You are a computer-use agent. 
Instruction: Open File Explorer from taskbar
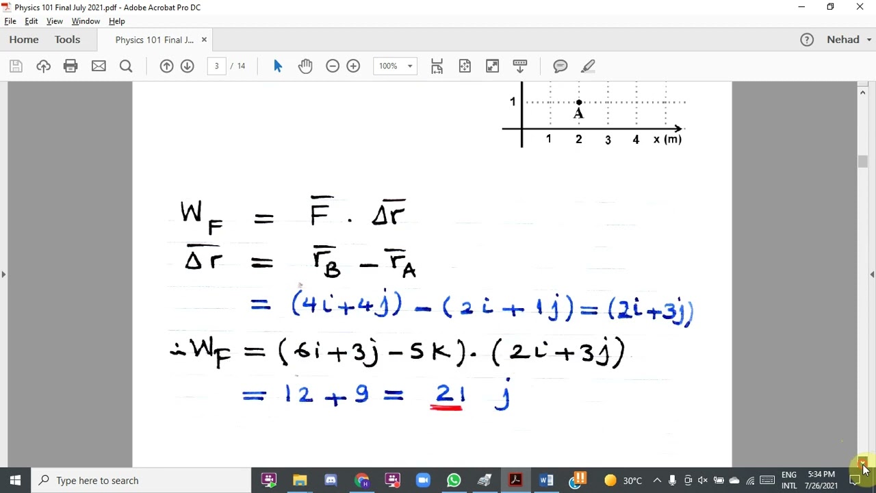[x=300, y=480]
